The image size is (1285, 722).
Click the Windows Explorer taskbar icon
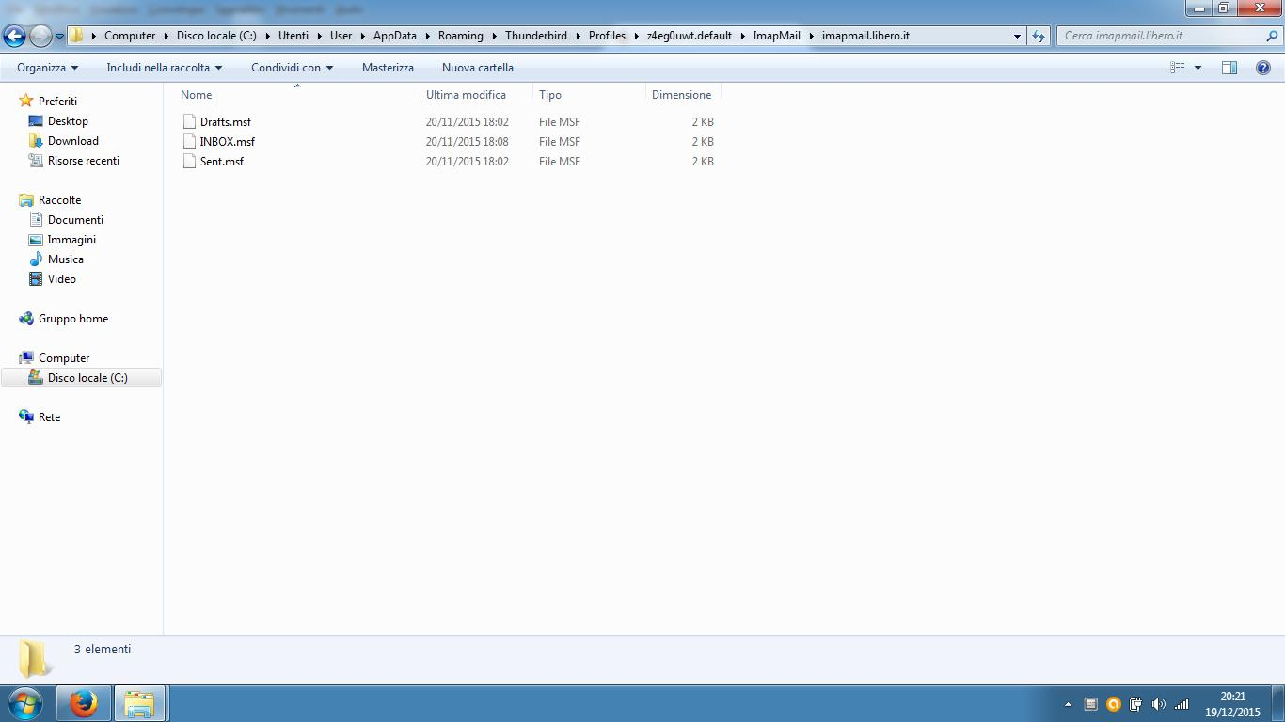coord(140,703)
